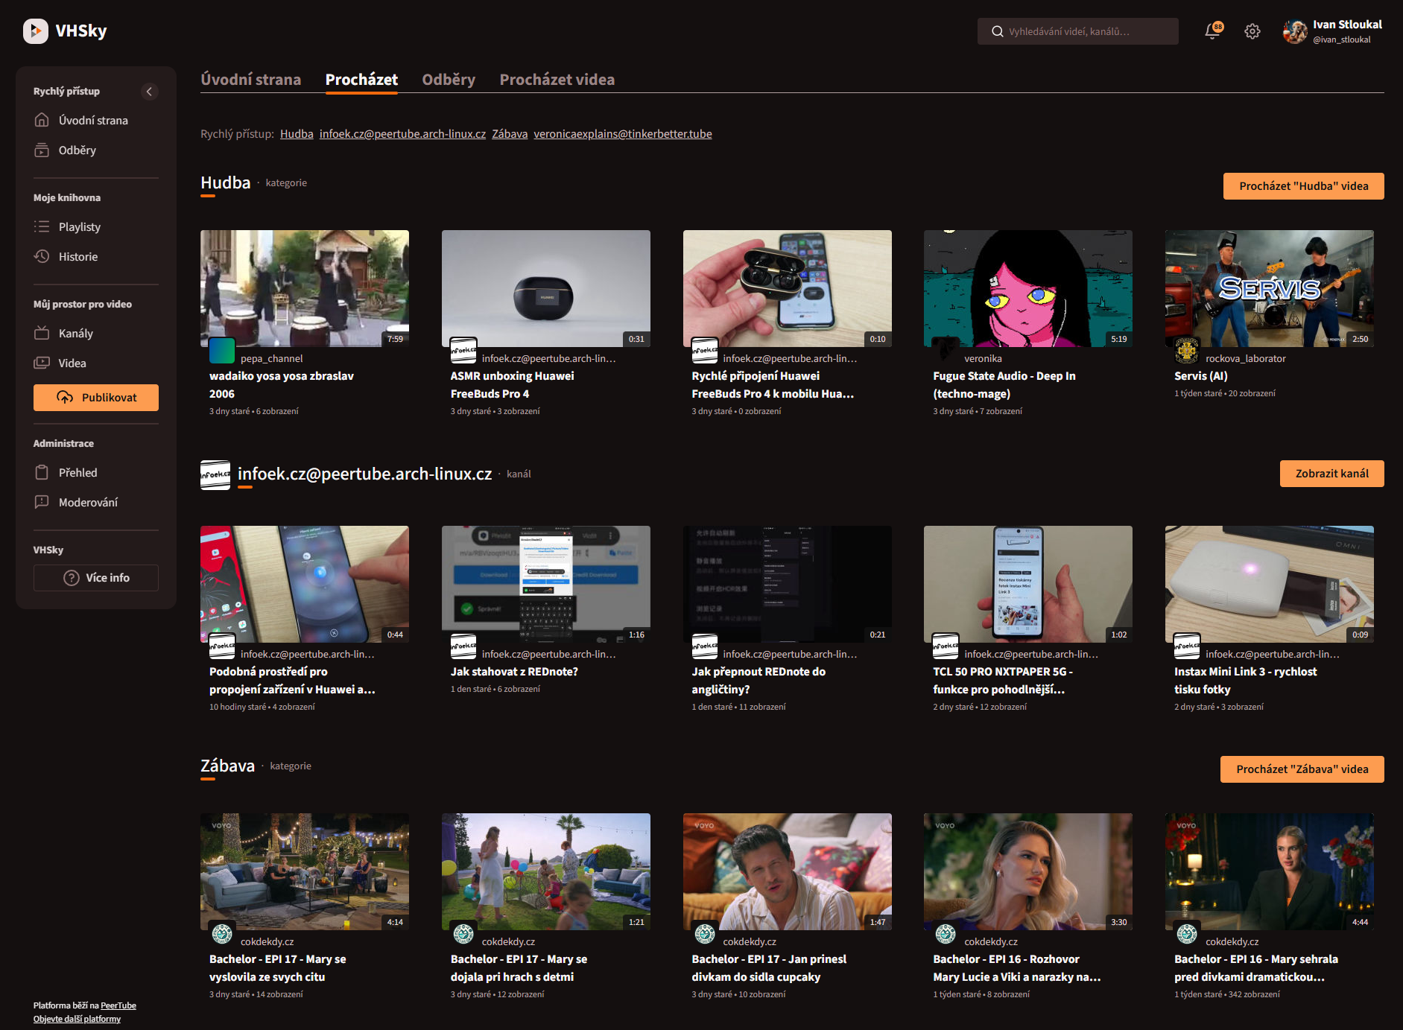Open the Zábava quick access link

(x=509, y=134)
